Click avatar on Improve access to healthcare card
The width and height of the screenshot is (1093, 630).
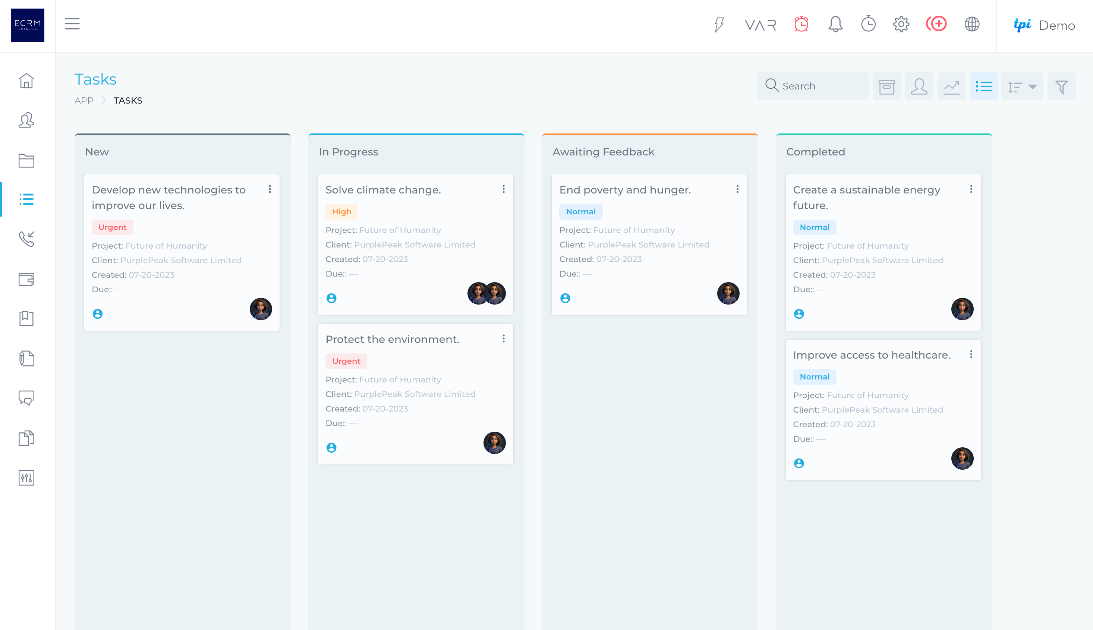click(962, 459)
